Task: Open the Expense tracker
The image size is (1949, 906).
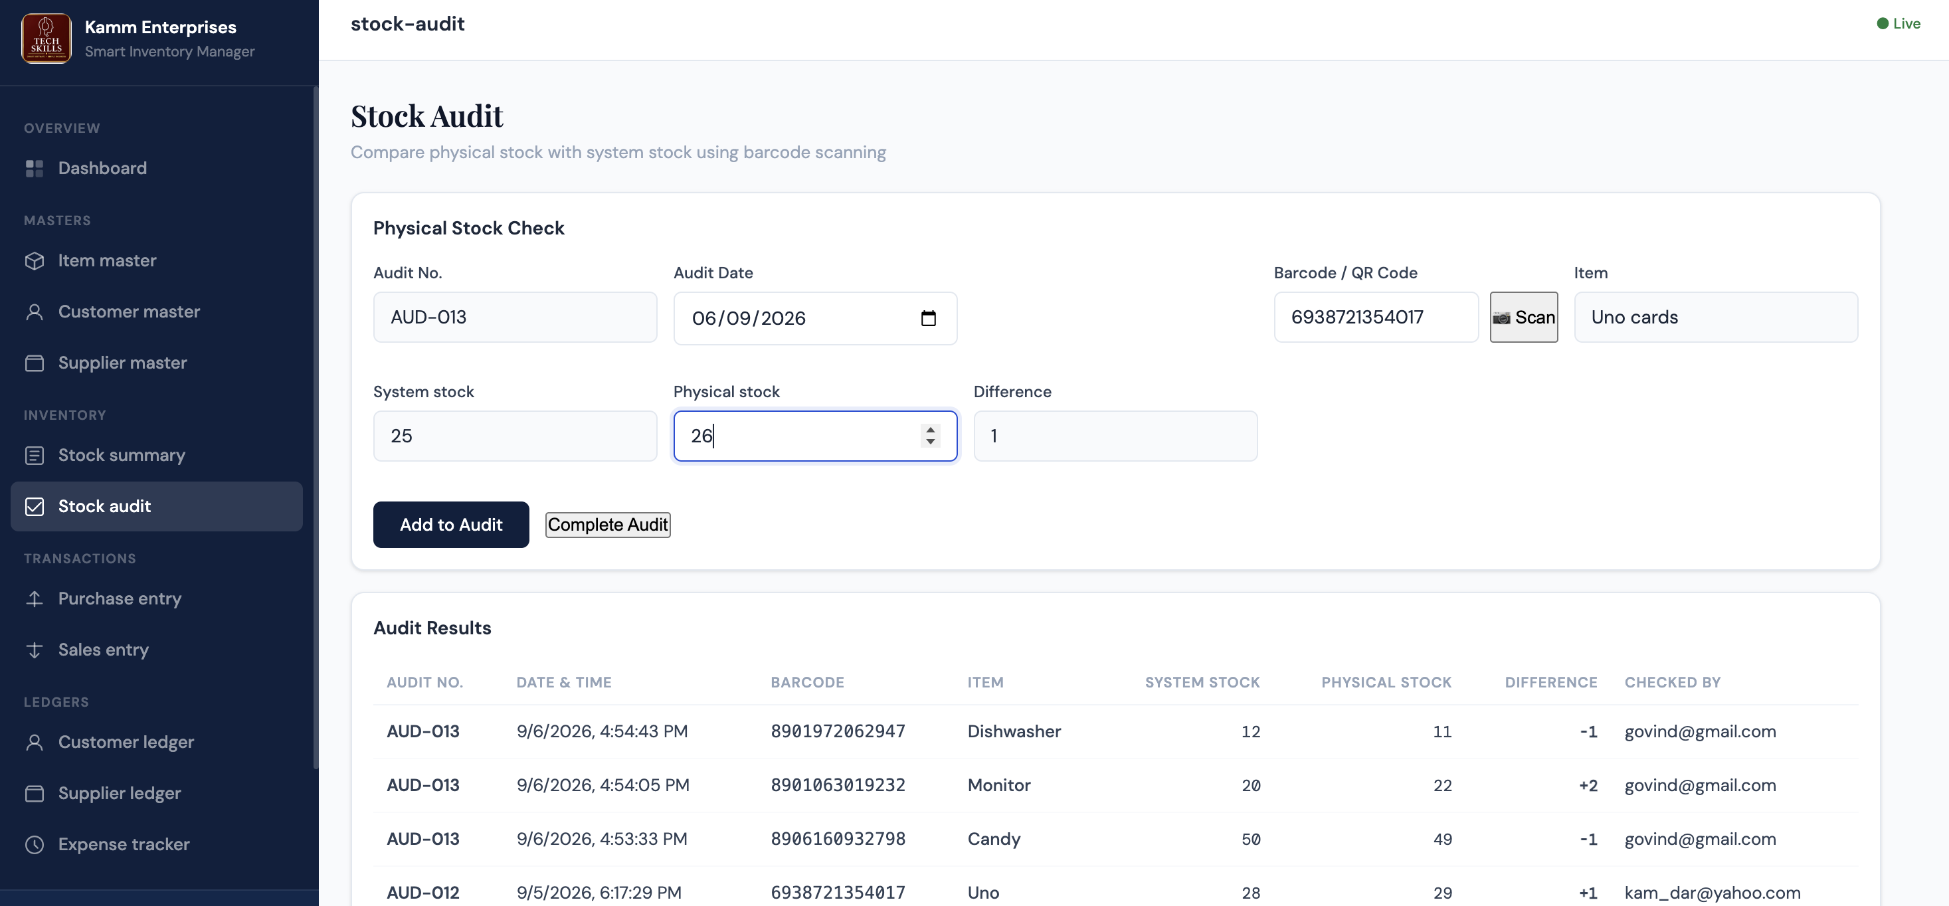Action: pyautogui.click(x=157, y=845)
